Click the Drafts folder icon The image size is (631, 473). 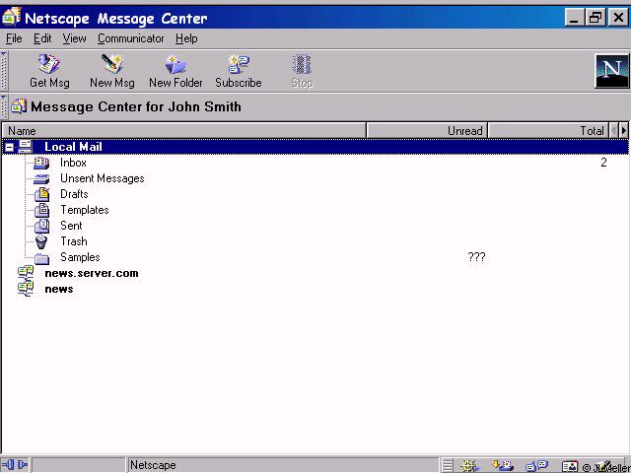click(x=41, y=194)
